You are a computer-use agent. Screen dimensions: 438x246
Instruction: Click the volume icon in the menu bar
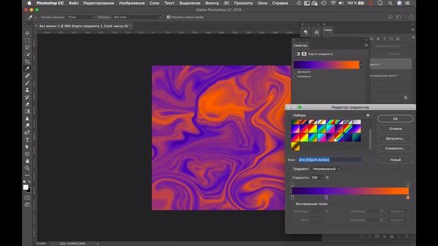(x=341, y=3)
